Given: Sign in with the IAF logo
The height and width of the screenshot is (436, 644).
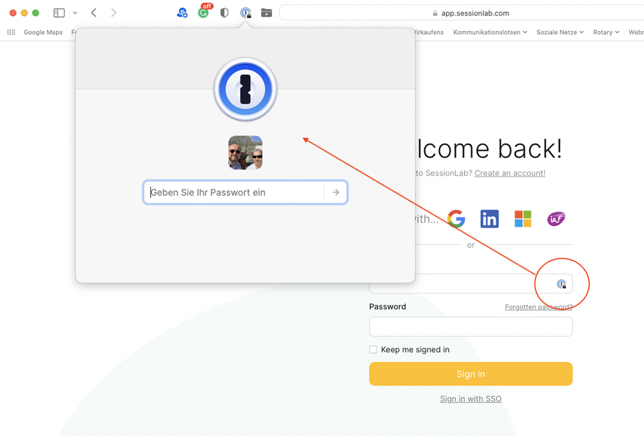Looking at the screenshot, I should click(x=556, y=219).
